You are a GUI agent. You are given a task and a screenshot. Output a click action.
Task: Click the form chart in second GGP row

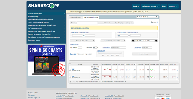click(x=153, y=77)
